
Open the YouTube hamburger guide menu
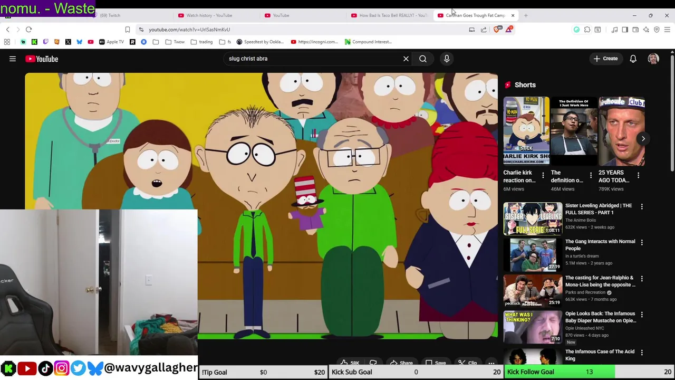pos(13,59)
